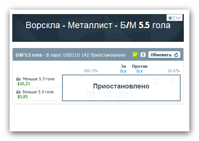Expand the dropdown chevron beside the star
This screenshot has width=199, height=141.
(178, 18)
